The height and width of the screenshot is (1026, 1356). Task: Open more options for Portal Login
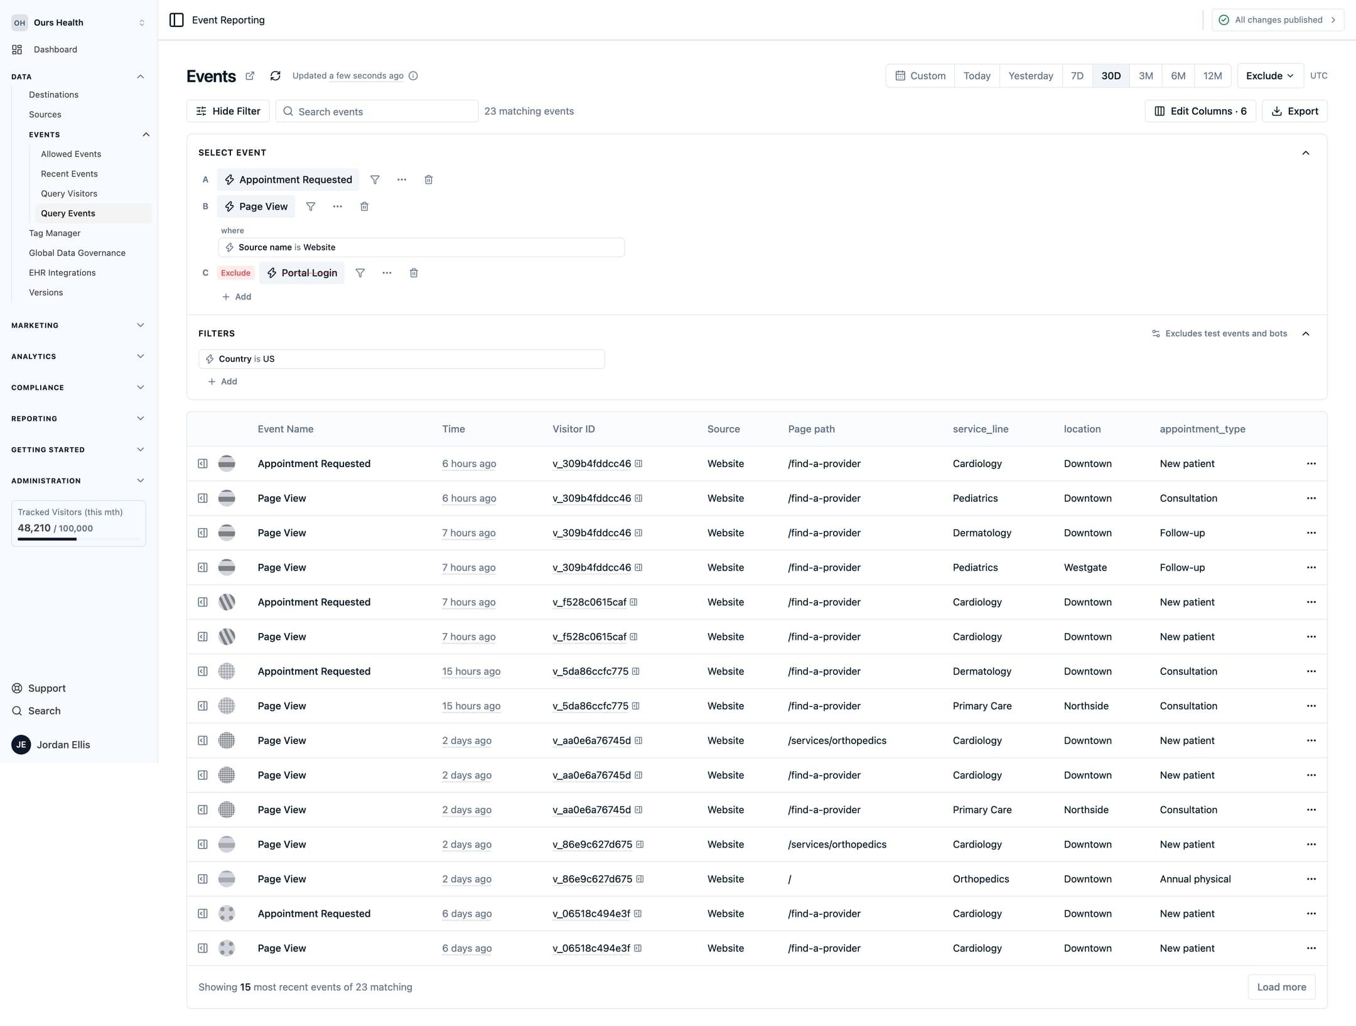pyautogui.click(x=387, y=273)
